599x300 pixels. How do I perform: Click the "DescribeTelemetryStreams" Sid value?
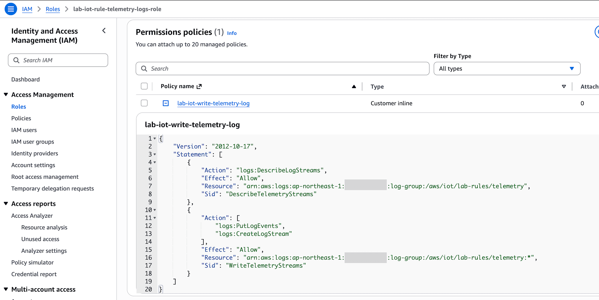click(271, 194)
